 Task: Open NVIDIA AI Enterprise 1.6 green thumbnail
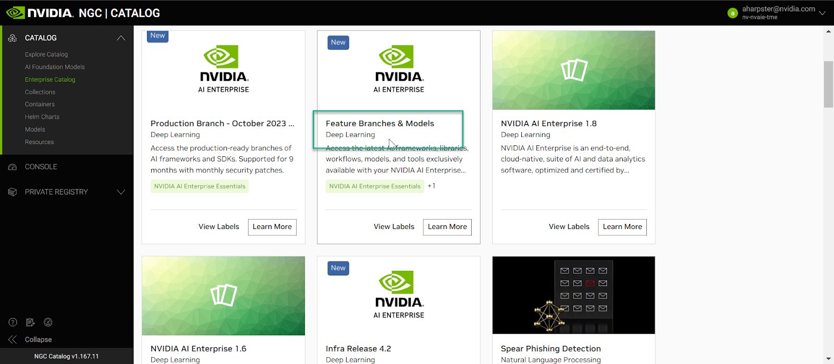[224, 296]
